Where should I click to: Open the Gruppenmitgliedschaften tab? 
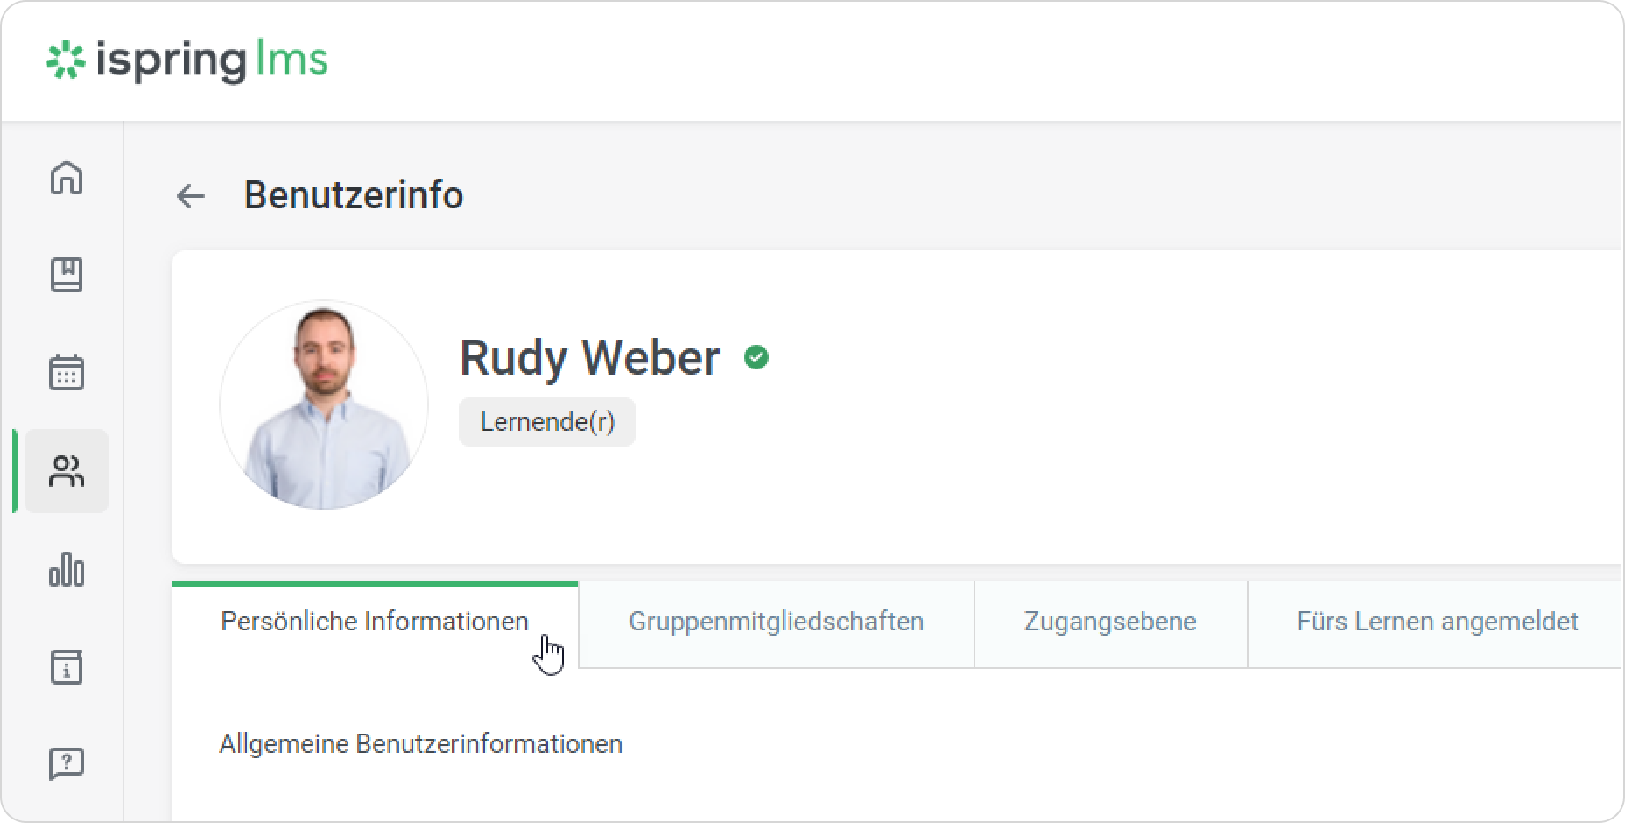point(776,622)
